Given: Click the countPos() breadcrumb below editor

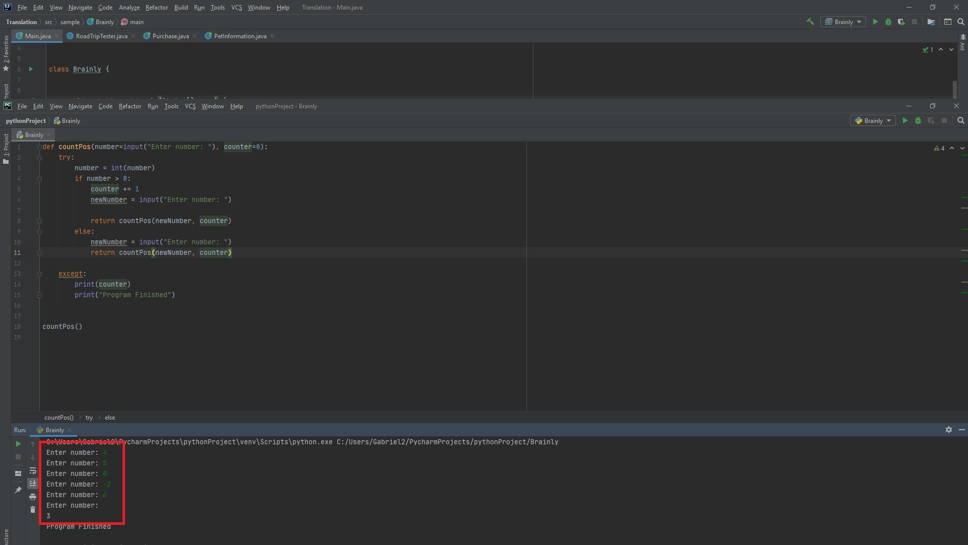Looking at the screenshot, I should [58, 418].
